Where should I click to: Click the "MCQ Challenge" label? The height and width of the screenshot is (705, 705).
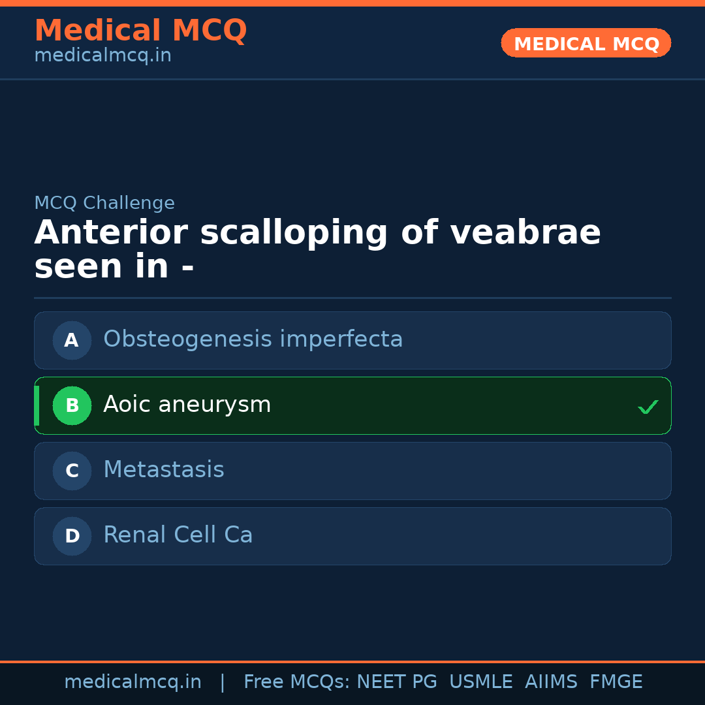(104, 203)
